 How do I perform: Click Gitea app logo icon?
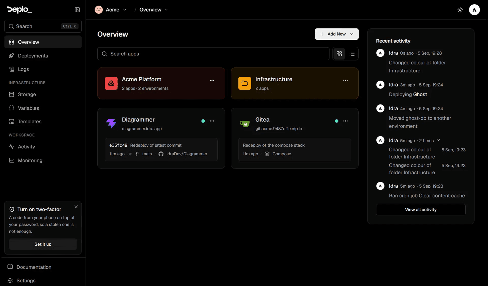point(245,124)
